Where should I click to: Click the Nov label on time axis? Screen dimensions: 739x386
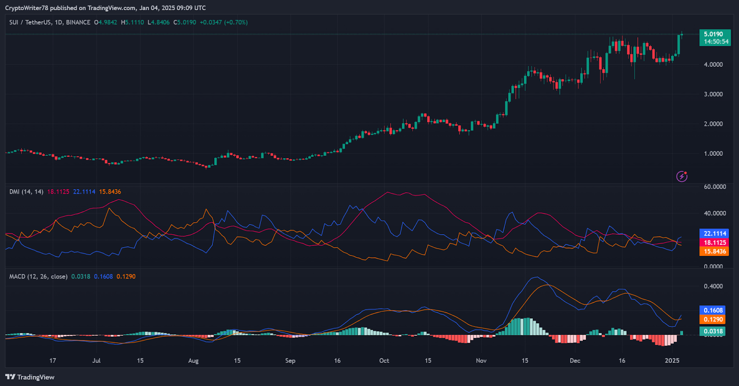[x=481, y=361]
